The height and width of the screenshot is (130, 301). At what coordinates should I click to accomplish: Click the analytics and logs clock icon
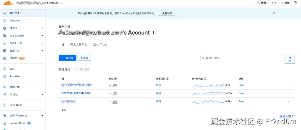tap(5, 43)
